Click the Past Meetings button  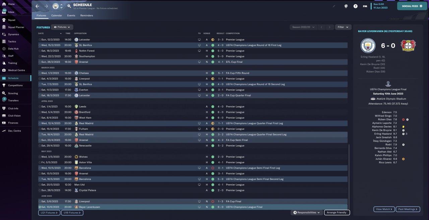pyautogui.click(x=408, y=209)
